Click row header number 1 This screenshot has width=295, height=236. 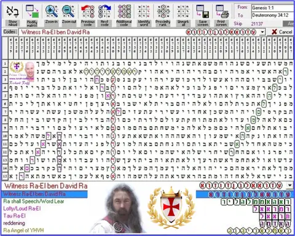click(x=5, y=63)
